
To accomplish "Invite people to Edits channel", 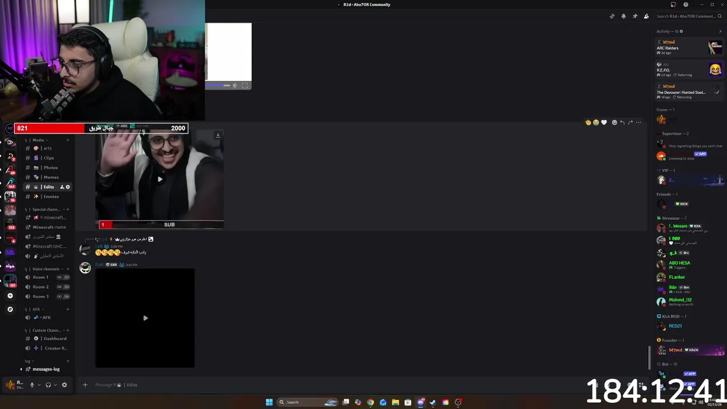I will (x=62, y=187).
